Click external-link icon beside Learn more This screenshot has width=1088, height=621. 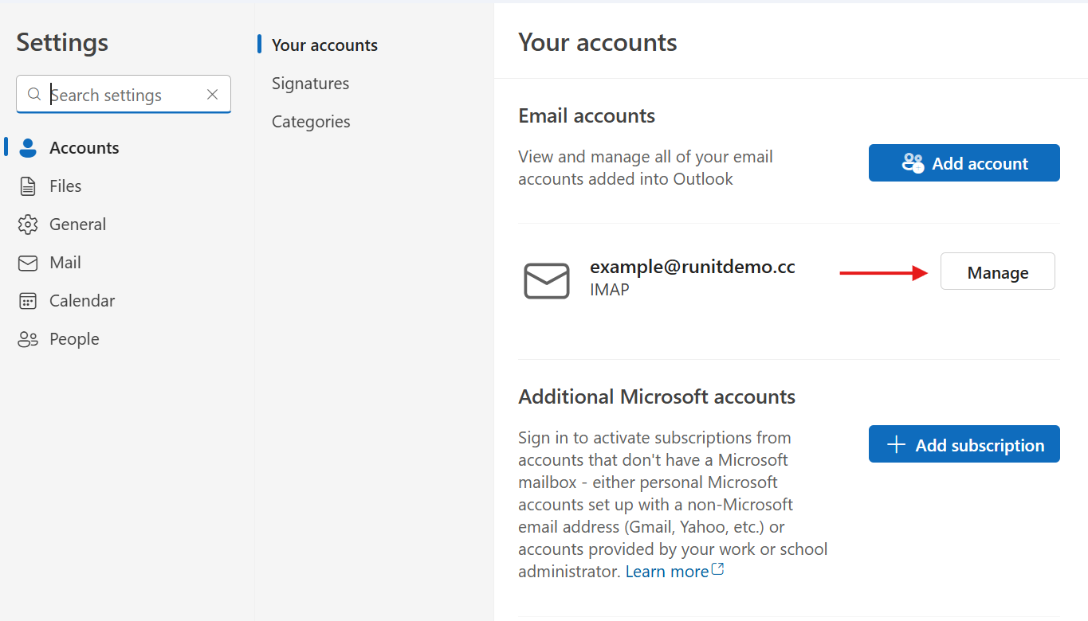[x=718, y=570]
